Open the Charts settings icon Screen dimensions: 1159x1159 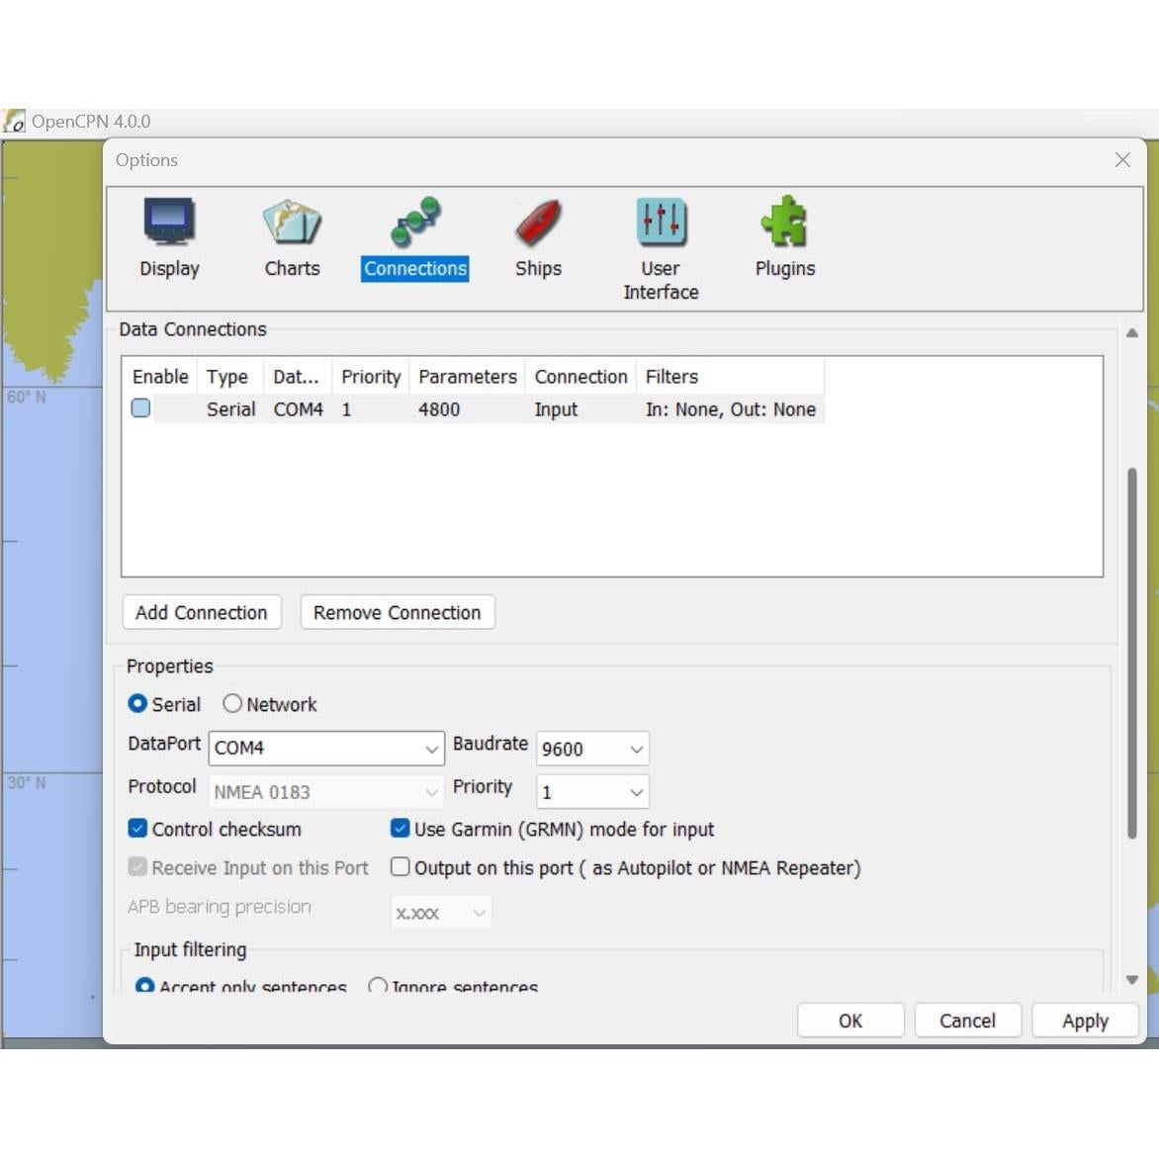point(292,222)
